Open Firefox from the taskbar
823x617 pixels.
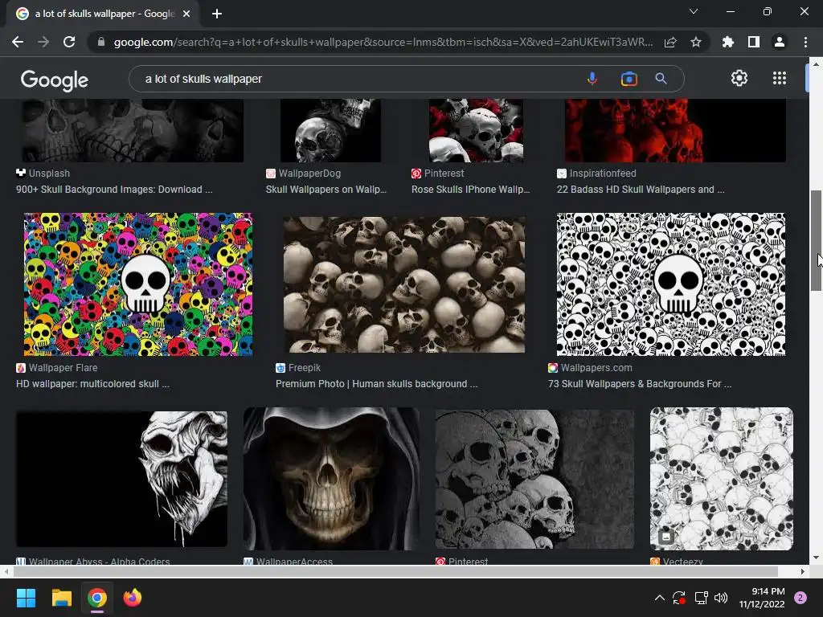coord(133,598)
